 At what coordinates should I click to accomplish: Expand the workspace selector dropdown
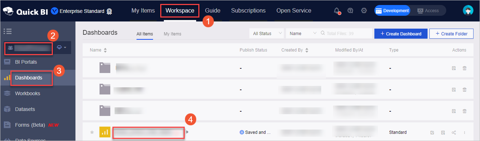click(x=28, y=48)
